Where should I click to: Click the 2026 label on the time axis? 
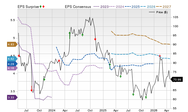click(x=154, y=110)
